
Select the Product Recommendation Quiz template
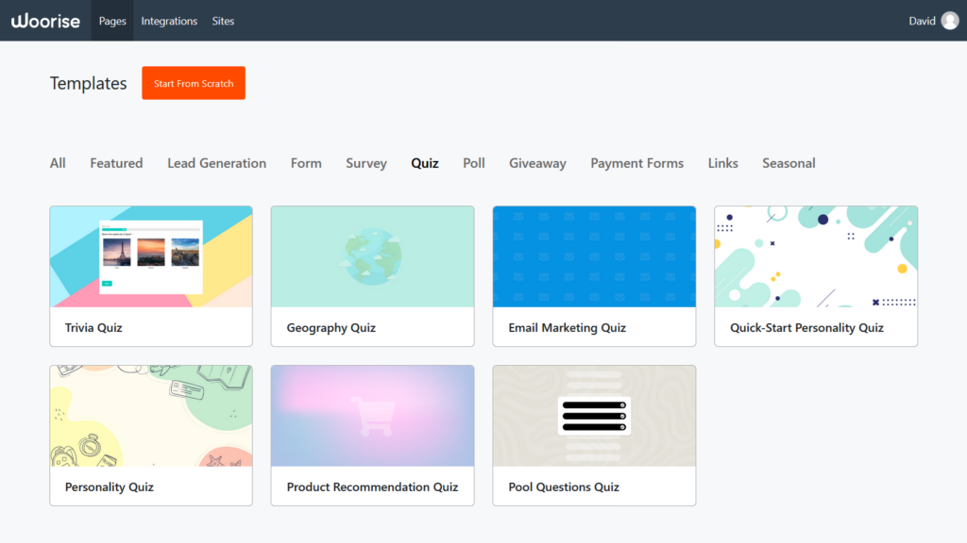click(372, 435)
